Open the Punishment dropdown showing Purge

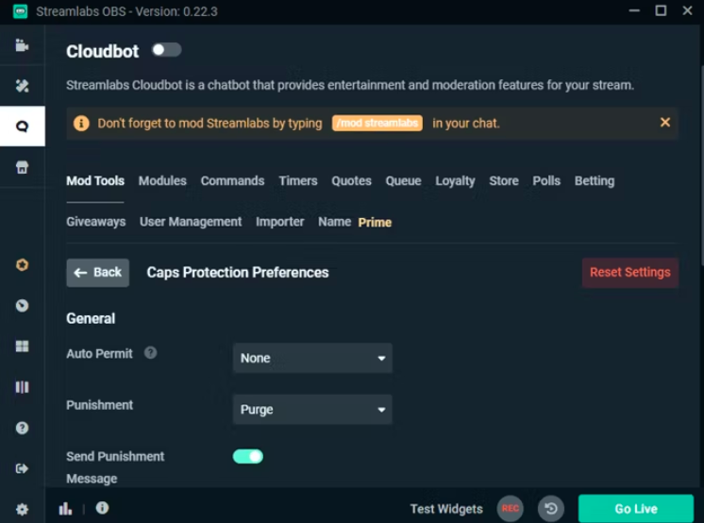tap(312, 410)
